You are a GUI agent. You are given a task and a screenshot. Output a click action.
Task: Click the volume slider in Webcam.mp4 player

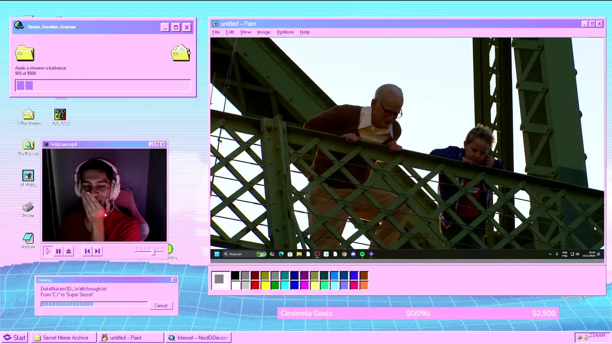[x=149, y=250]
